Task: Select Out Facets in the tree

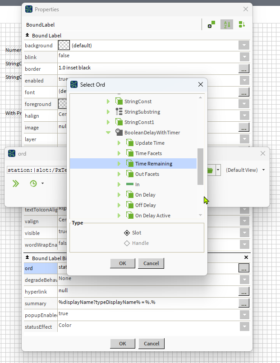Action: point(147,174)
